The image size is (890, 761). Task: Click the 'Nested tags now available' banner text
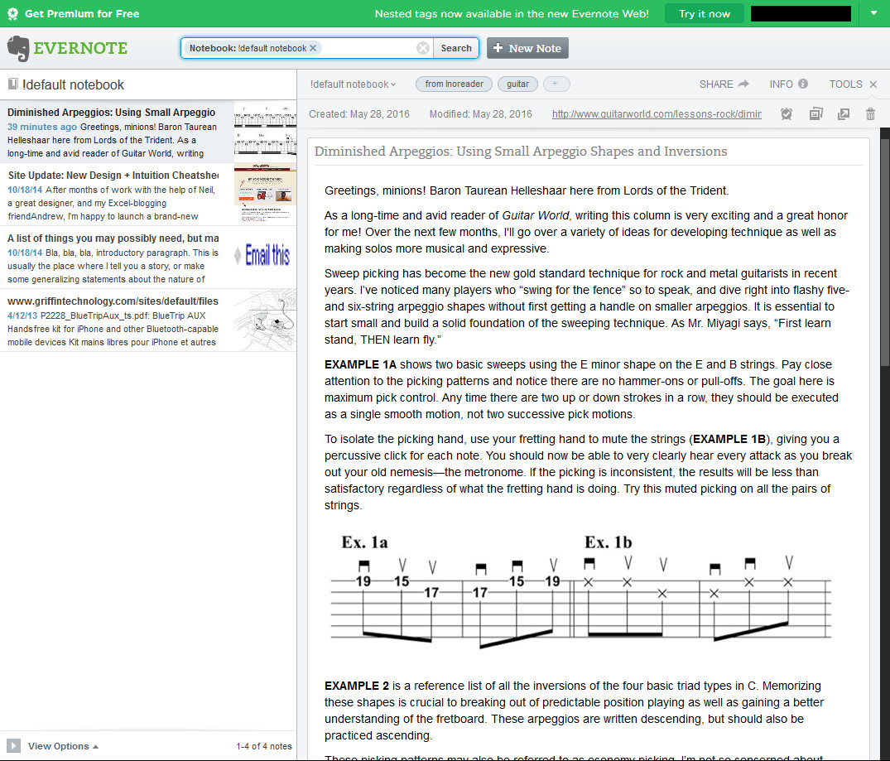pos(512,13)
